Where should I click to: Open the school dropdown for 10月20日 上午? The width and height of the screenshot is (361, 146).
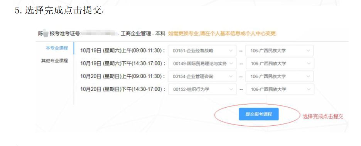[280, 76]
